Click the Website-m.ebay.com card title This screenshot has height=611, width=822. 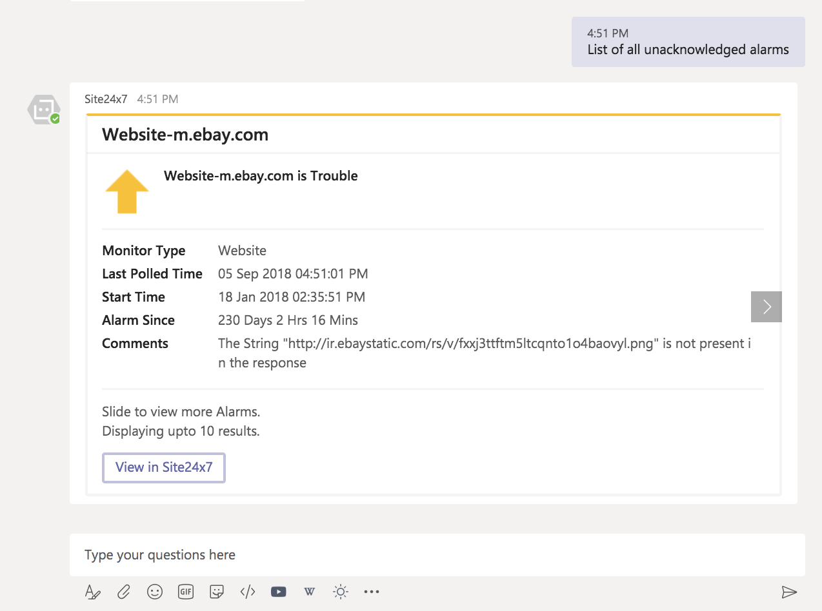pyautogui.click(x=185, y=135)
